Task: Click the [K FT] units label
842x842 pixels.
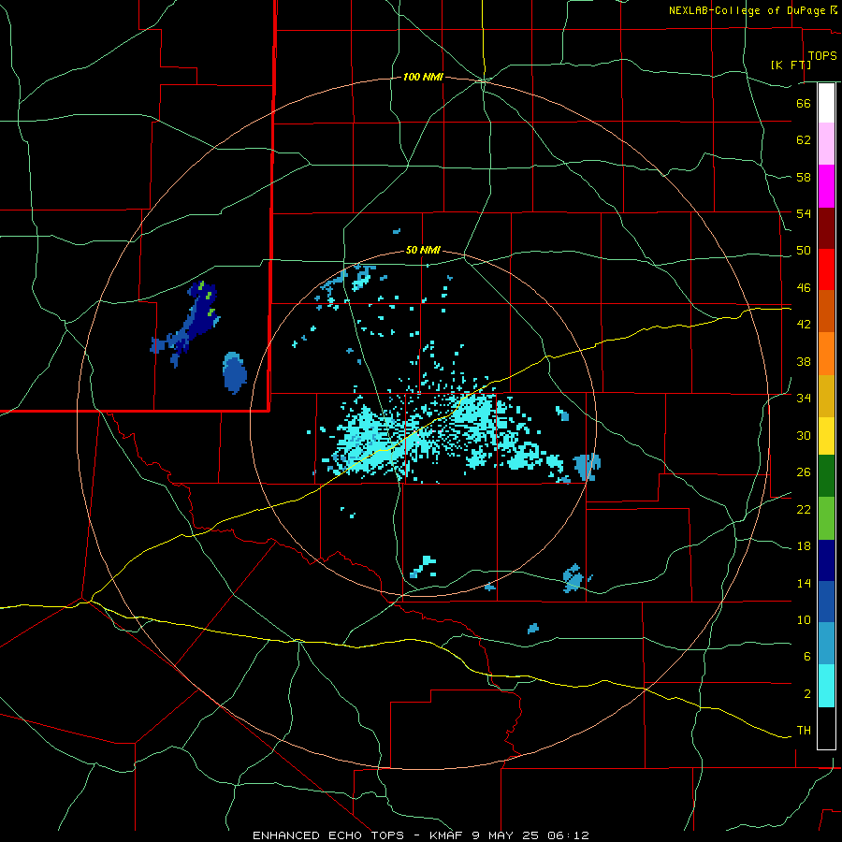Action: (x=791, y=65)
